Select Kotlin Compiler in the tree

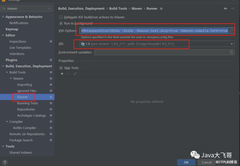[x=25, y=128]
